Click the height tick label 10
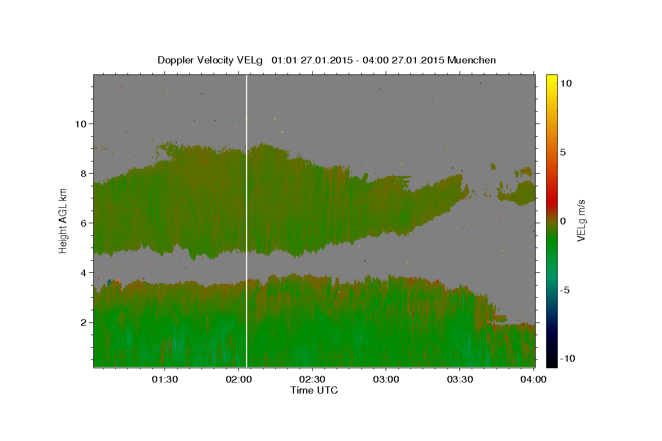Image resolution: width=662 pixels, height=441 pixels. 81,123
